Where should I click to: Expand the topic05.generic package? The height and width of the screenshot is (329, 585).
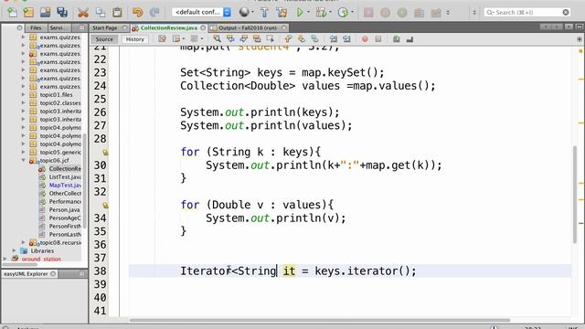point(23,153)
